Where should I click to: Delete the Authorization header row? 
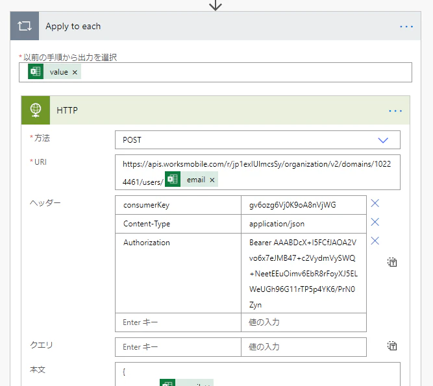click(x=375, y=241)
